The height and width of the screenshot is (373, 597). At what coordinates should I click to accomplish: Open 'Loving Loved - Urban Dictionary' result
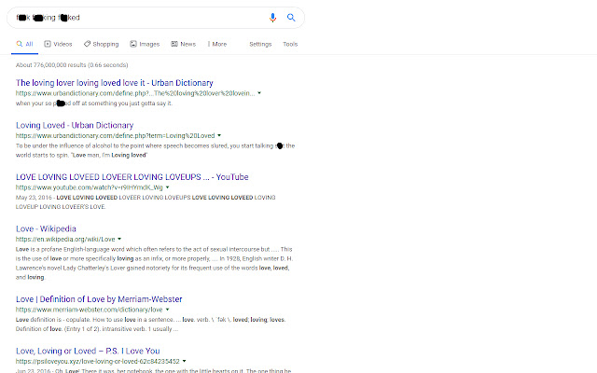click(x=75, y=125)
